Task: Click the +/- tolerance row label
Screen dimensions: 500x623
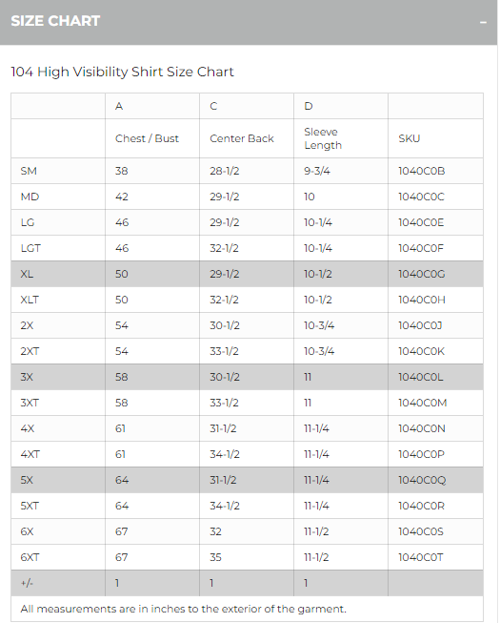Action: 27,583
